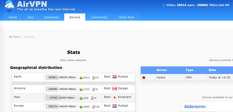The width and height of the screenshot is (233, 112).
Task: Open the Community tab
Action: click(99, 17)
